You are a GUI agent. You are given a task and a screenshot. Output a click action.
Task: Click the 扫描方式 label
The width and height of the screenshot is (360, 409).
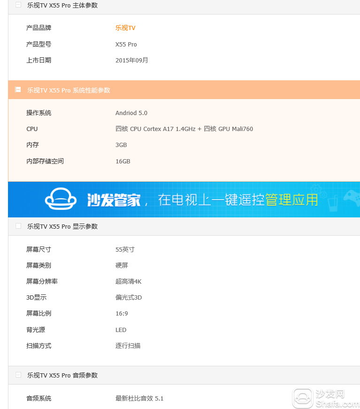[38, 346]
